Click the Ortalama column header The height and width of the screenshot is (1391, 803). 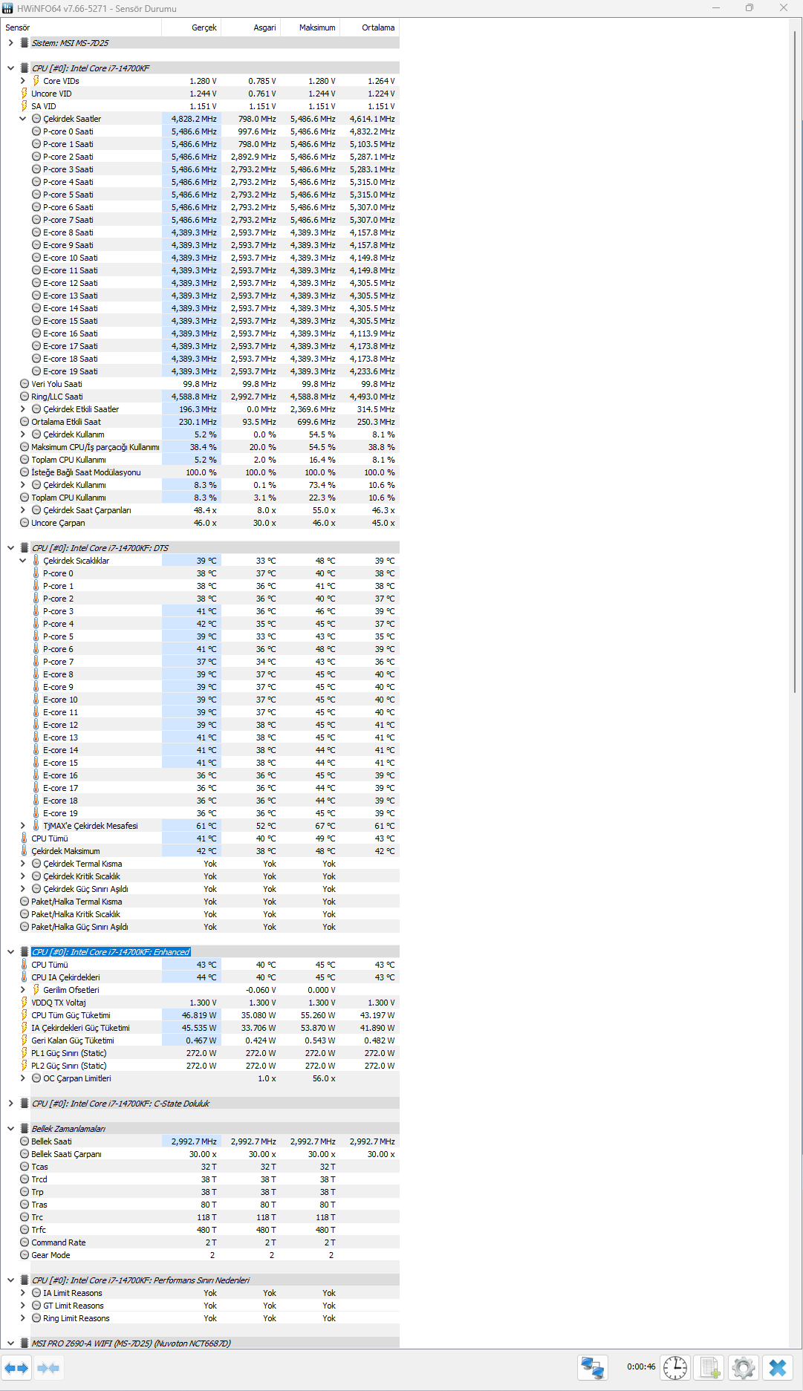(369, 27)
